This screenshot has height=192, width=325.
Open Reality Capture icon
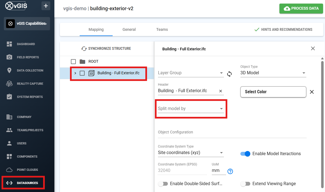point(9,83)
